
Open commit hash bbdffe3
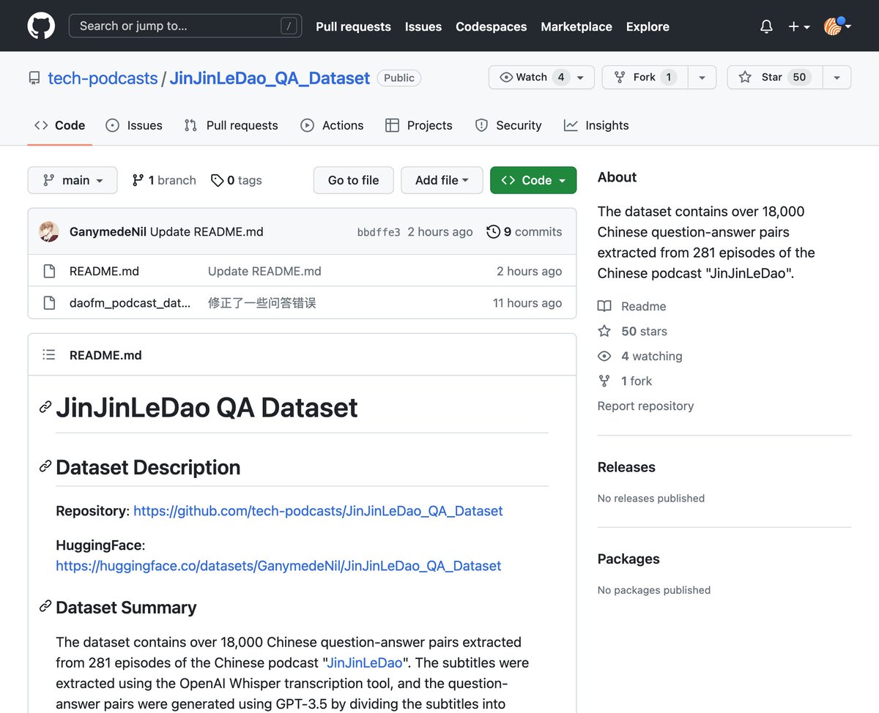pyautogui.click(x=379, y=232)
